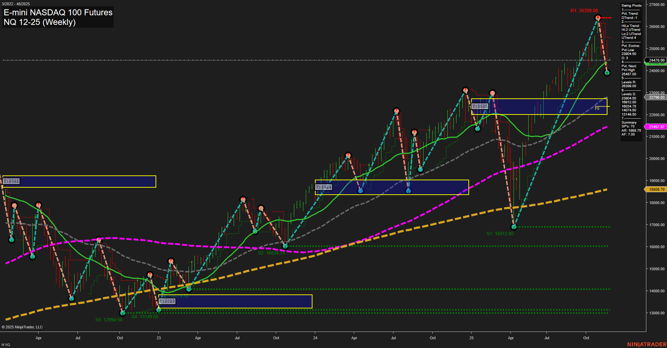Viewport: 667px width, 348px height.
Task: Click the F0 marker inside the Y:2025 box
Action: pos(597,108)
